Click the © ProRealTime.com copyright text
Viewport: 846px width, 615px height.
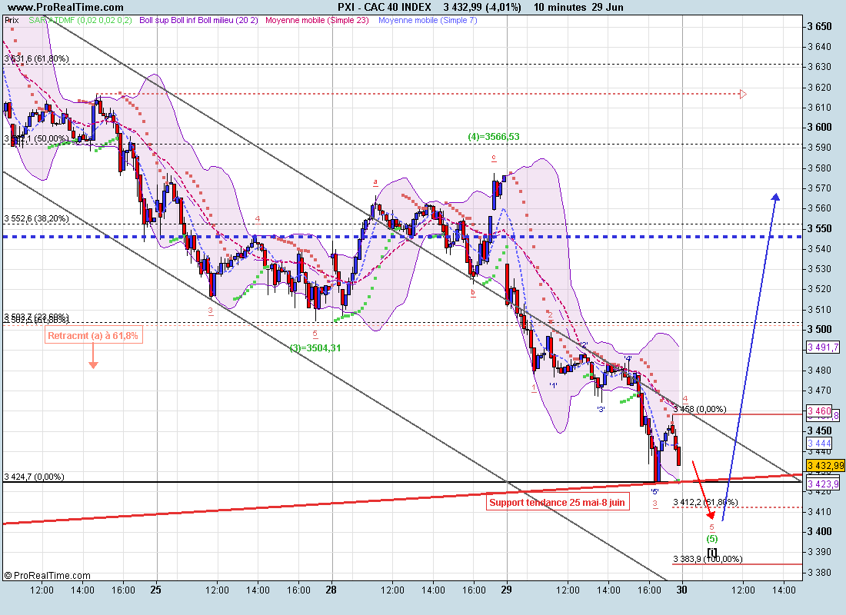[x=48, y=576]
